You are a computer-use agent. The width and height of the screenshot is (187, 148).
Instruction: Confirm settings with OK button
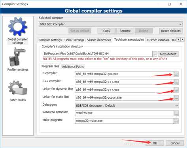155,143
